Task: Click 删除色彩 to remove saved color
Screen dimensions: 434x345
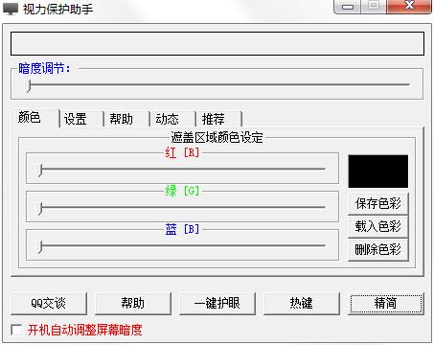Action: click(378, 249)
